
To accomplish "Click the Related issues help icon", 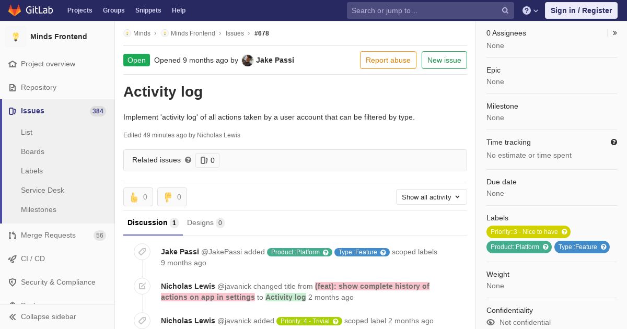I will click(188, 160).
